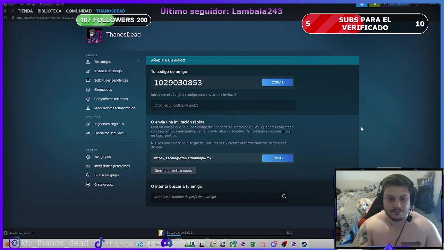
Task: Click the invite link https://s.team/p/ text
Action: (182, 158)
